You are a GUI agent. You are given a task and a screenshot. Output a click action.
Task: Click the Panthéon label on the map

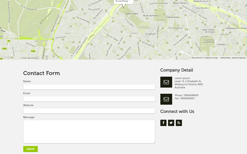point(221,44)
